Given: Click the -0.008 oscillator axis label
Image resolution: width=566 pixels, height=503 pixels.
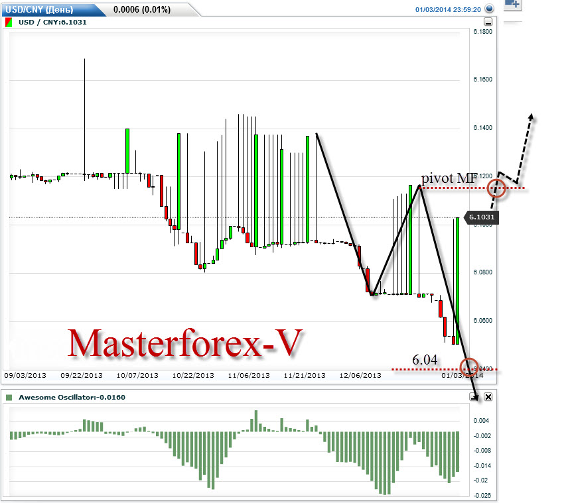Looking at the screenshot, I should pos(482,451).
